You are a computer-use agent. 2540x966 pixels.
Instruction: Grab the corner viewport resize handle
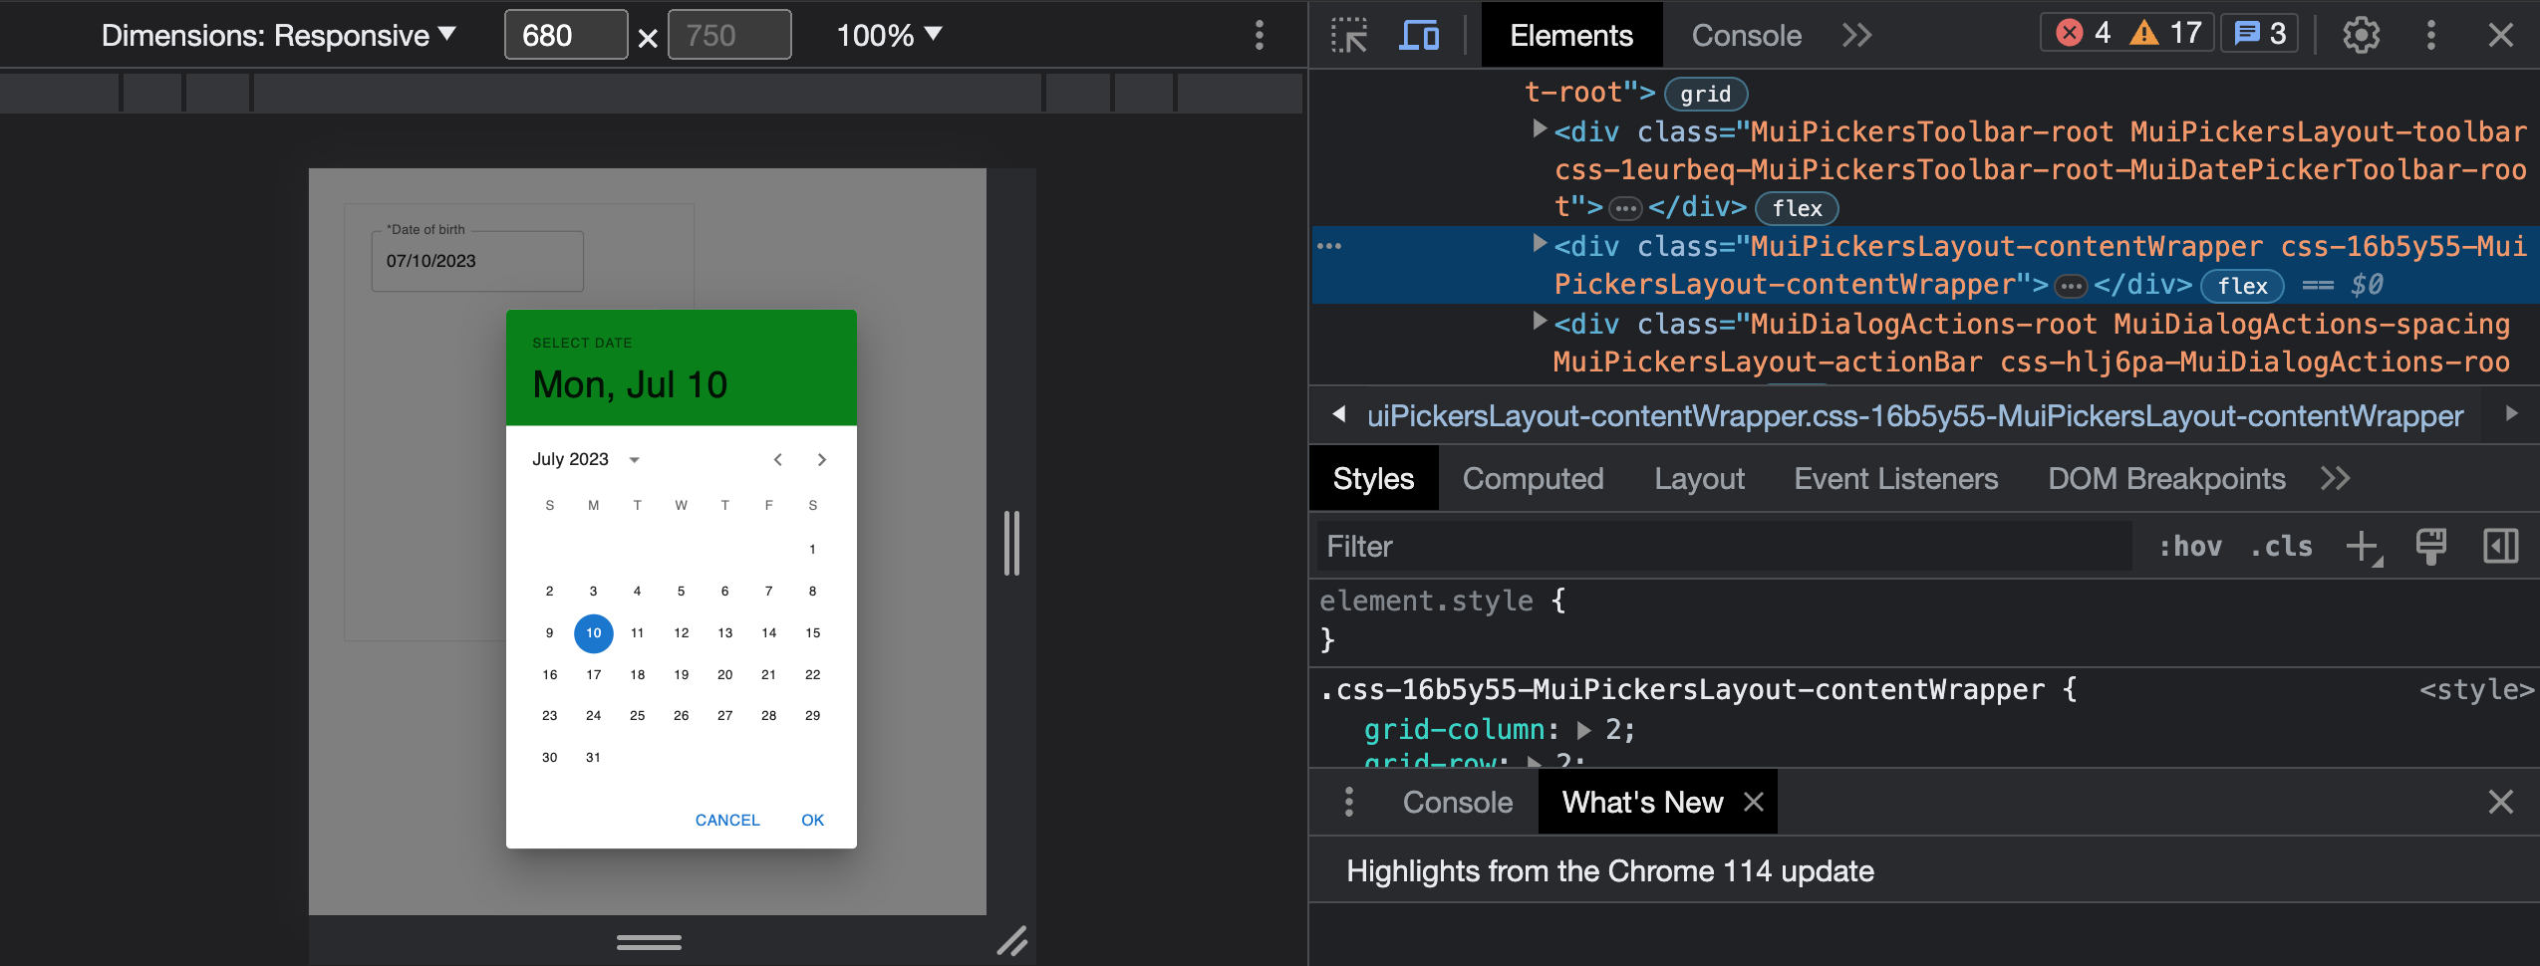(x=1011, y=941)
